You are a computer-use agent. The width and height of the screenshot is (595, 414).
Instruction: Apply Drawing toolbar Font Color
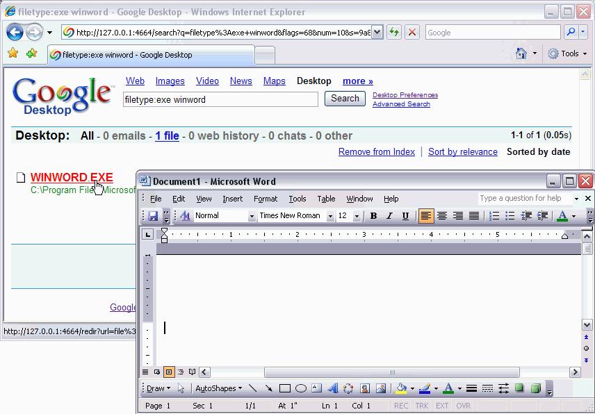coord(448,388)
